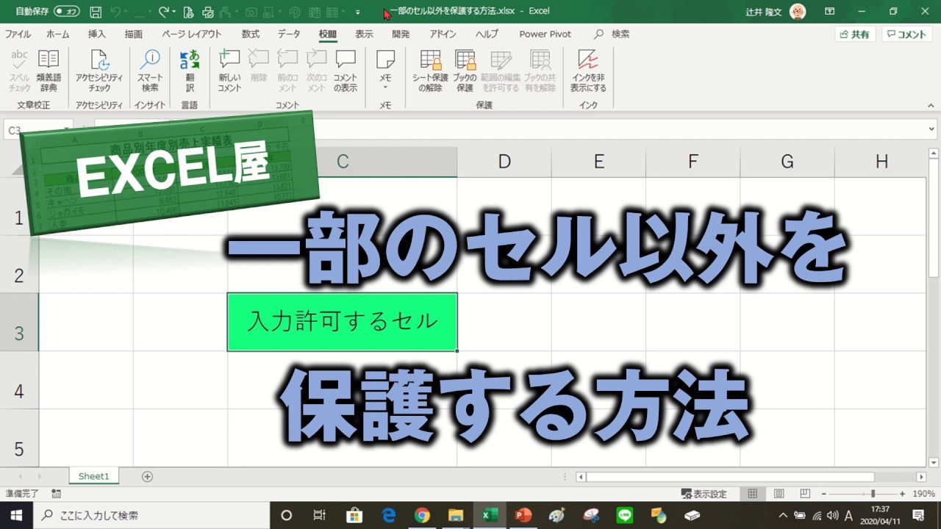This screenshot has height=529, width=941.
Task: Select column G header
Action: [x=787, y=162]
